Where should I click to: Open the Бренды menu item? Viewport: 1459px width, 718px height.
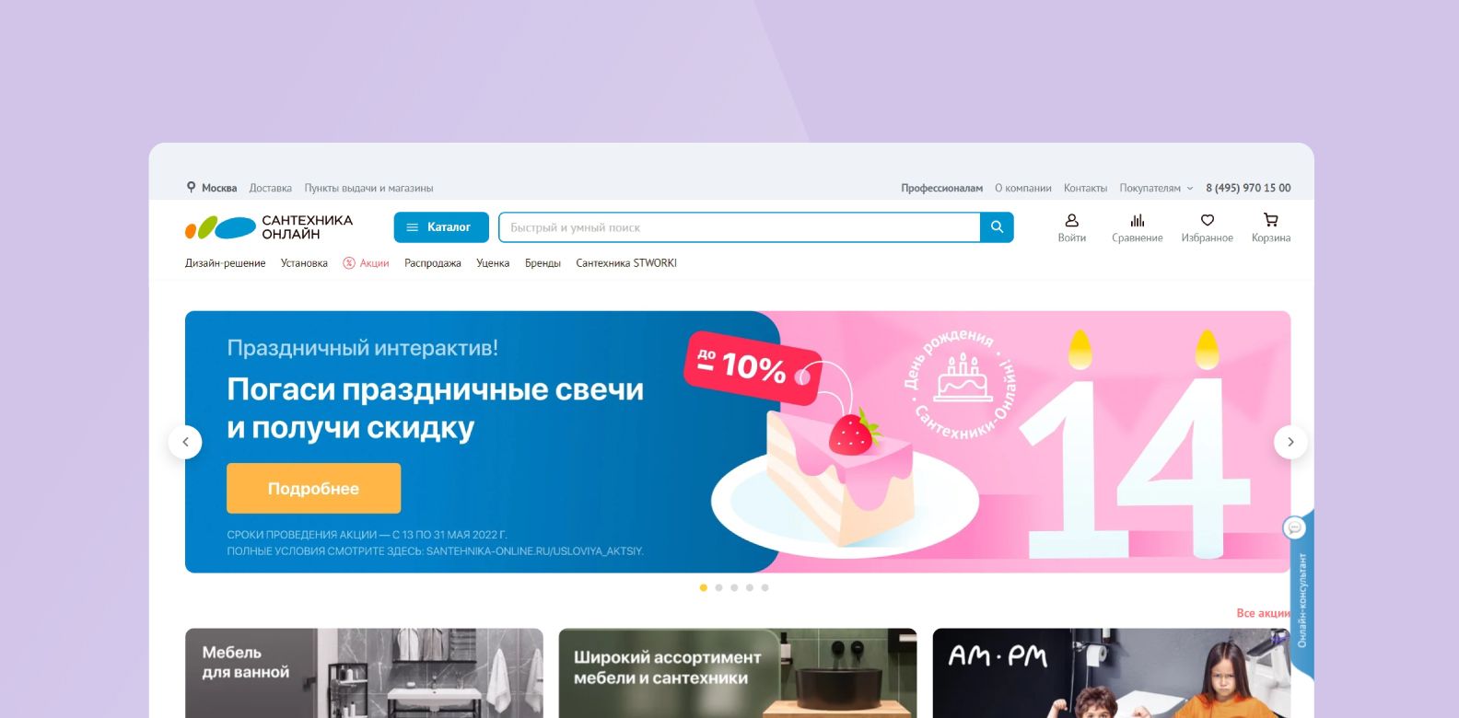click(543, 263)
